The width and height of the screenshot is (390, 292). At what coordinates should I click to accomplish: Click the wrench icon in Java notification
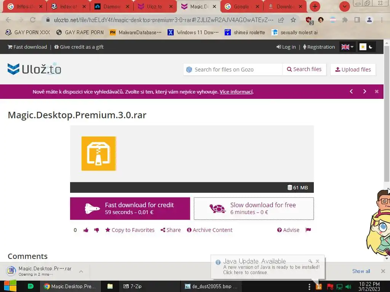click(x=310, y=261)
